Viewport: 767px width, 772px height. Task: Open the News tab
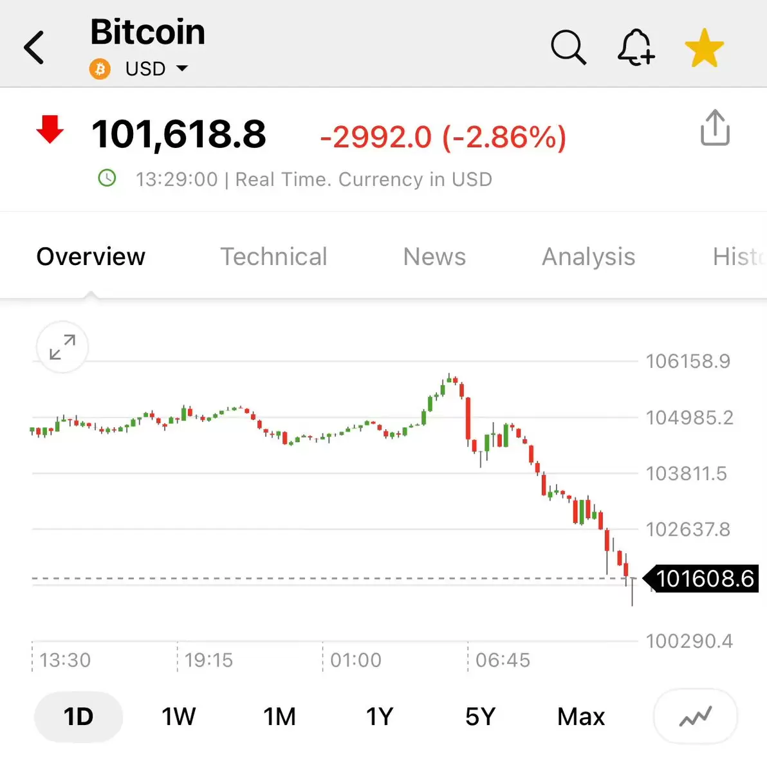tap(434, 257)
